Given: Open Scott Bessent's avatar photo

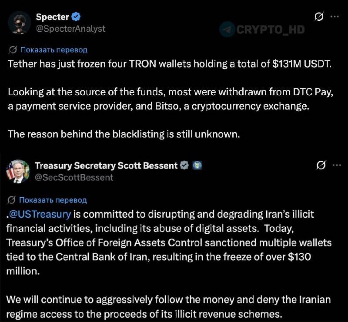Looking at the screenshot, I should coord(18,171).
